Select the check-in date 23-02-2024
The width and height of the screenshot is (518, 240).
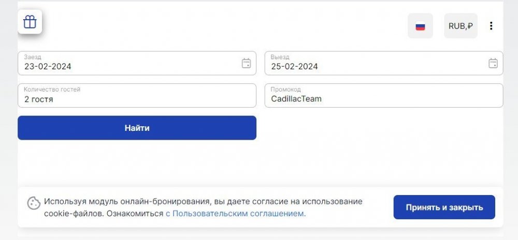pos(48,67)
